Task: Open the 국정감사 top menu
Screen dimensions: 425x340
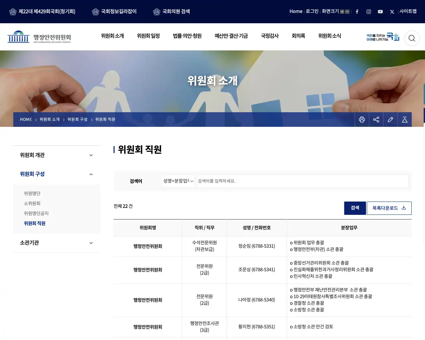Action: pyautogui.click(x=270, y=36)
